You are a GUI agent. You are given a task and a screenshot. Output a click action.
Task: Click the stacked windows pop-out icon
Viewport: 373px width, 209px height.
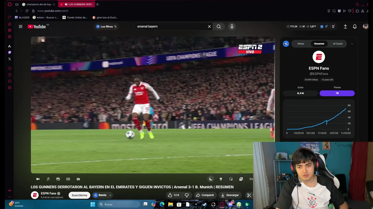(241, 179)
